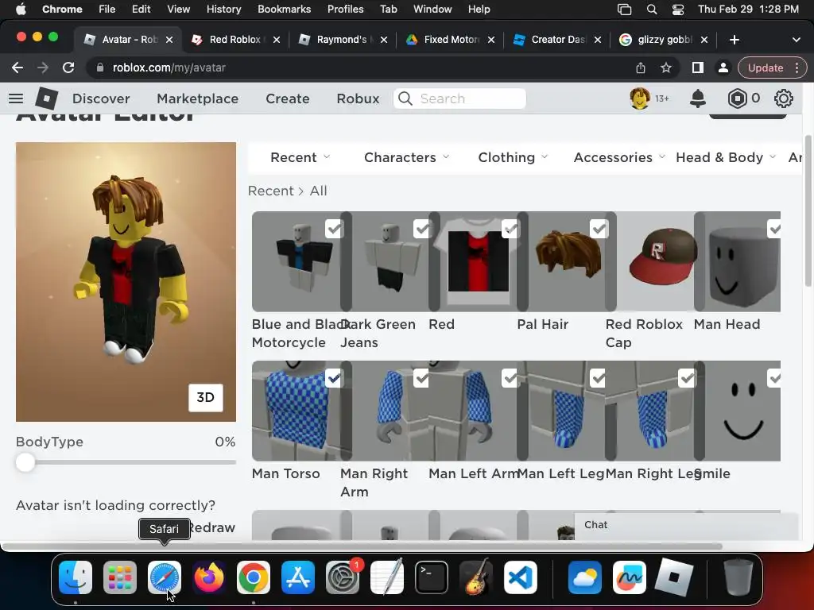Launch Roblox Studio from the Dock
The width and height of the screenshot is (814, 610).
coord(674,577)
